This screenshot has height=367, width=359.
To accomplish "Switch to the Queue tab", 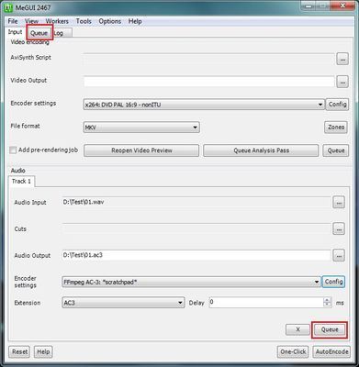I will tap(39, 33).
